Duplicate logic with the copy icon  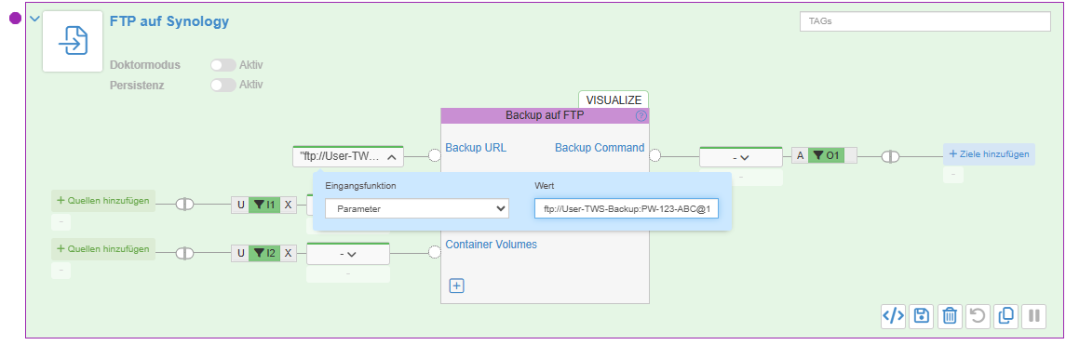pos(1005,315)
